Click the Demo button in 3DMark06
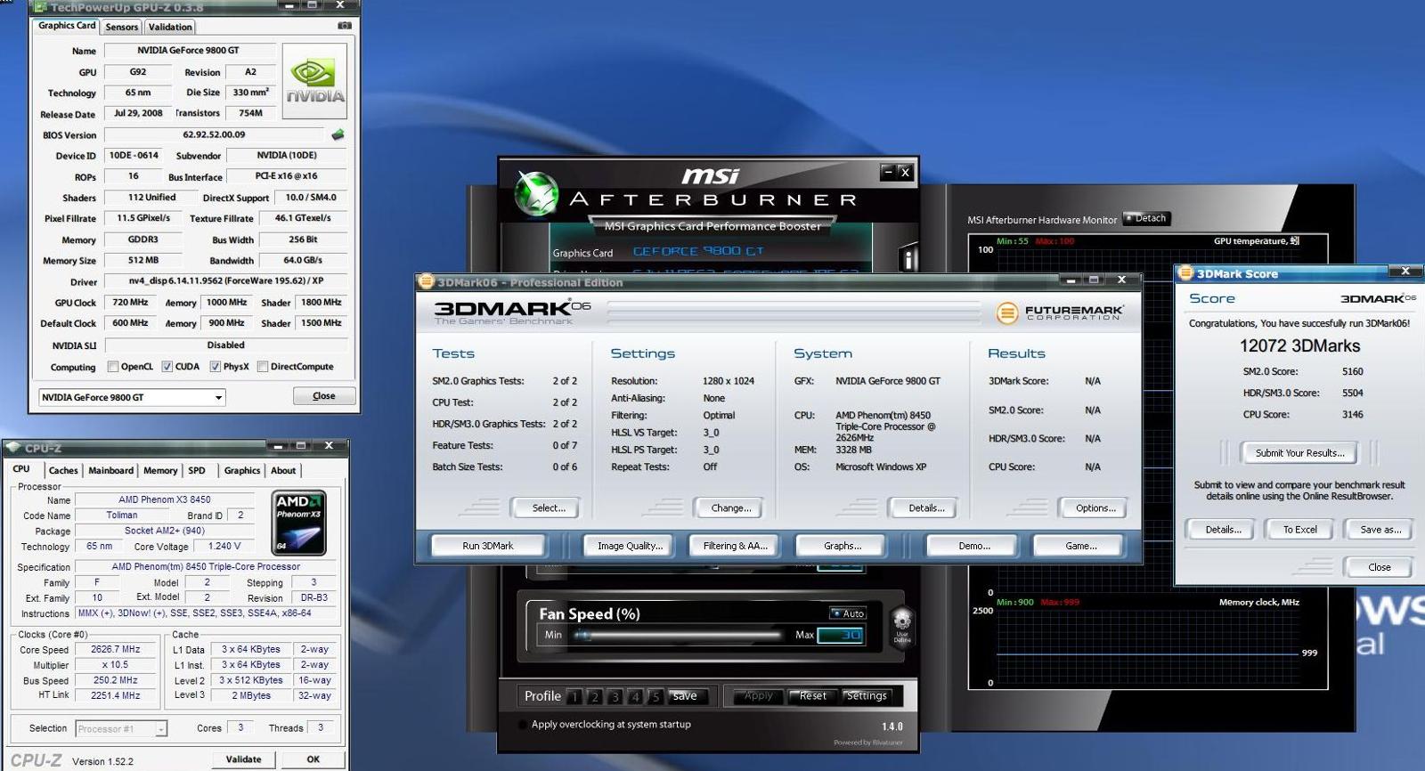The height and width of the screenshot is (771, 1425). (973, 546)
